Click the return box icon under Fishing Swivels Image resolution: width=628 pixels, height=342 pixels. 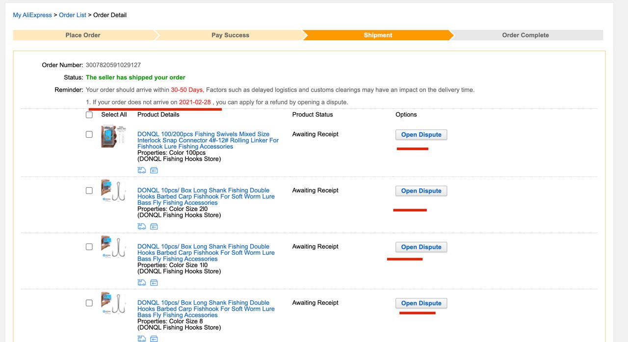click(154, 171)
